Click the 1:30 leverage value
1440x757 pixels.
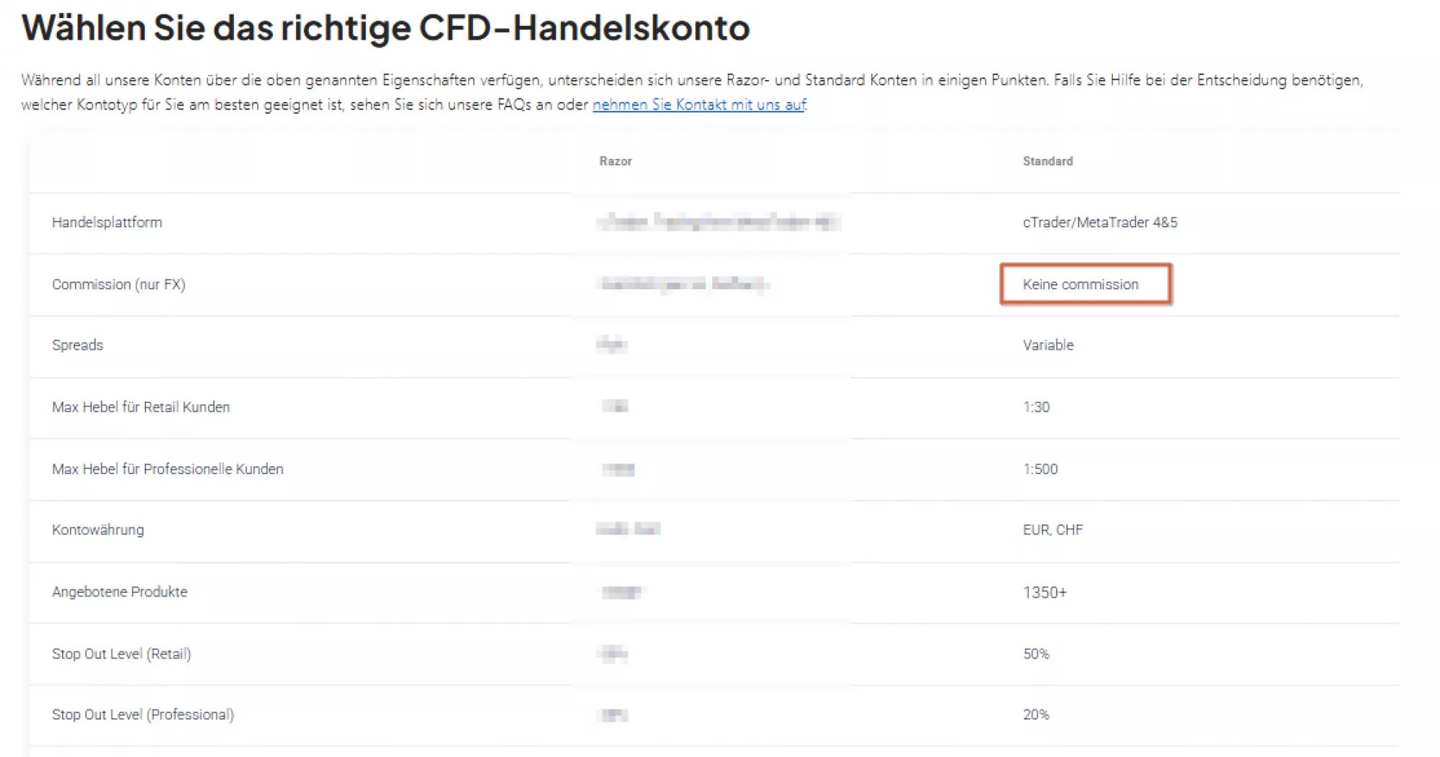click(x=1036, y=407)
